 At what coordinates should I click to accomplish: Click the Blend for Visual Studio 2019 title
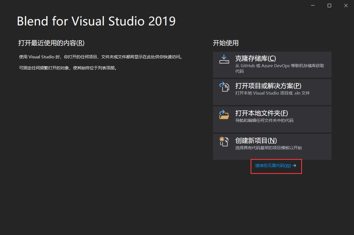(96, 21)
